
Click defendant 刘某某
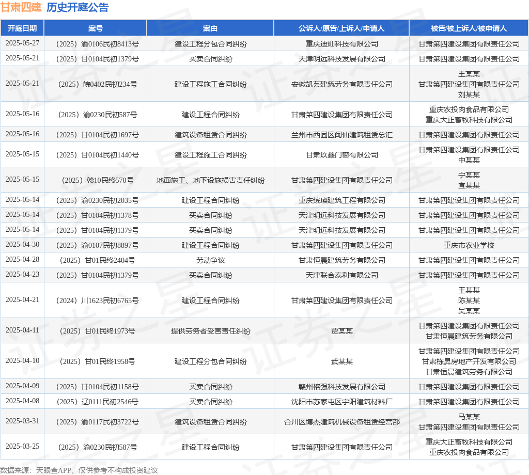point(469,94)
